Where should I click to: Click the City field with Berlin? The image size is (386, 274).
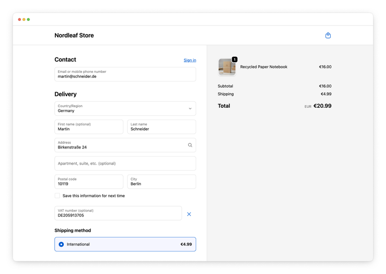(x=161, y=182)
